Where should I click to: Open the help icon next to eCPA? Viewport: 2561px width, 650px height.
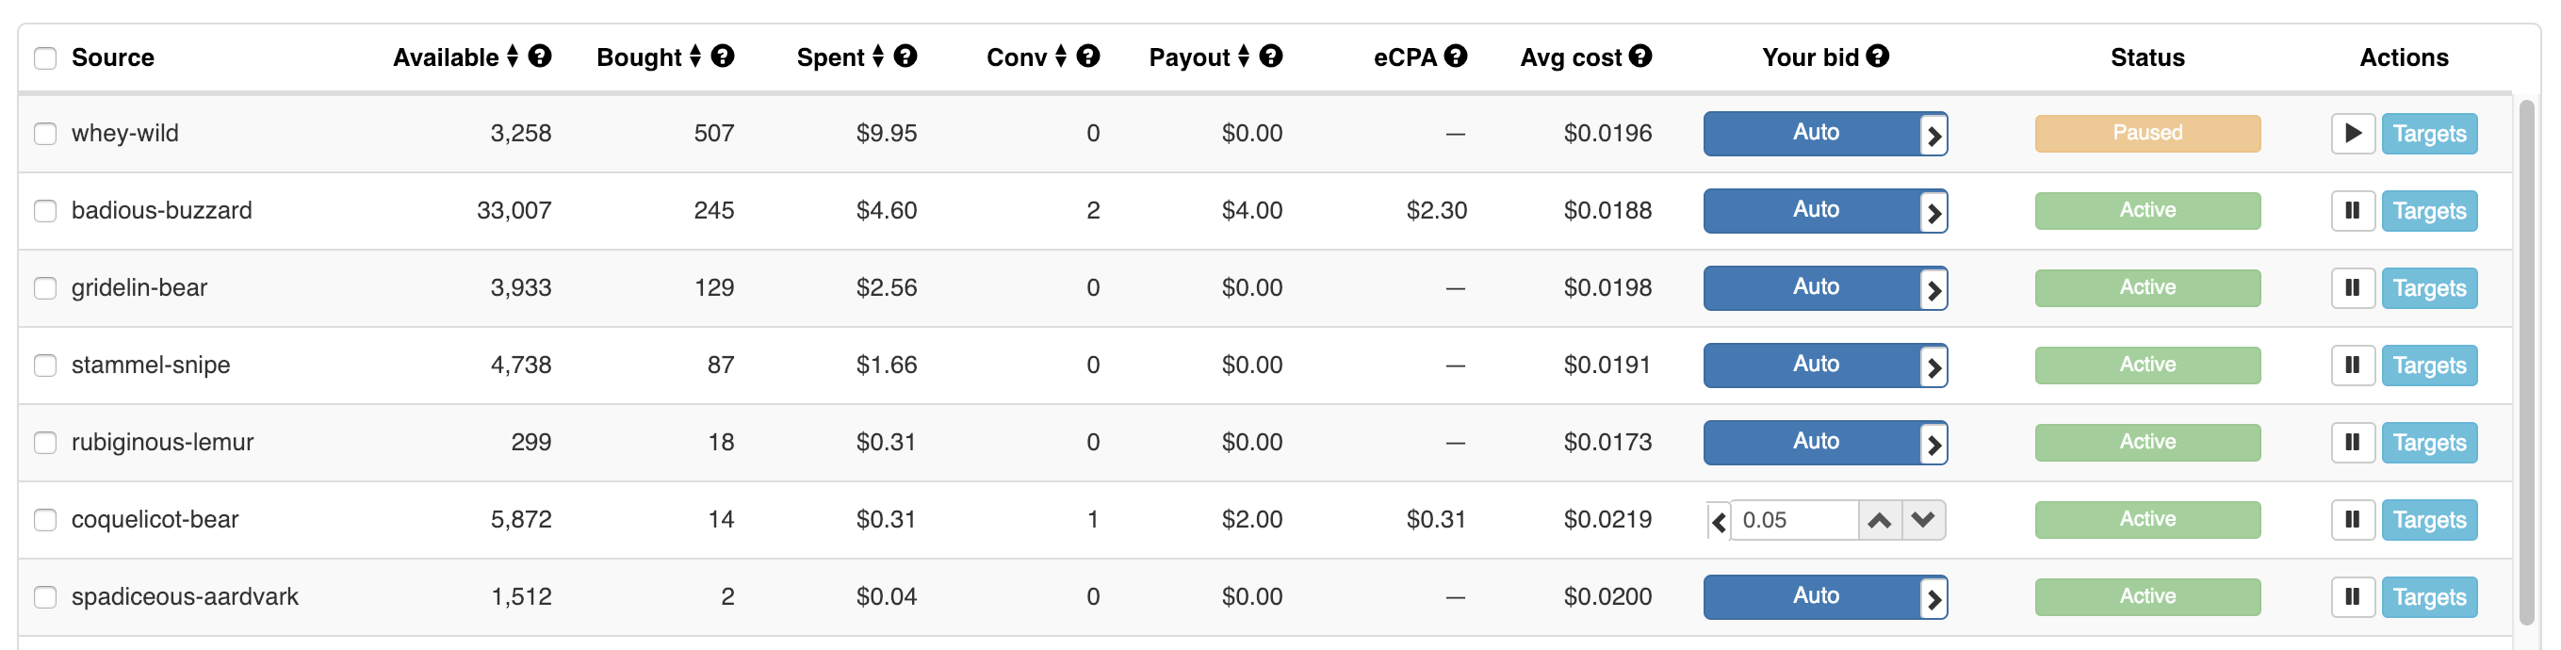(x=1456, y=57)
